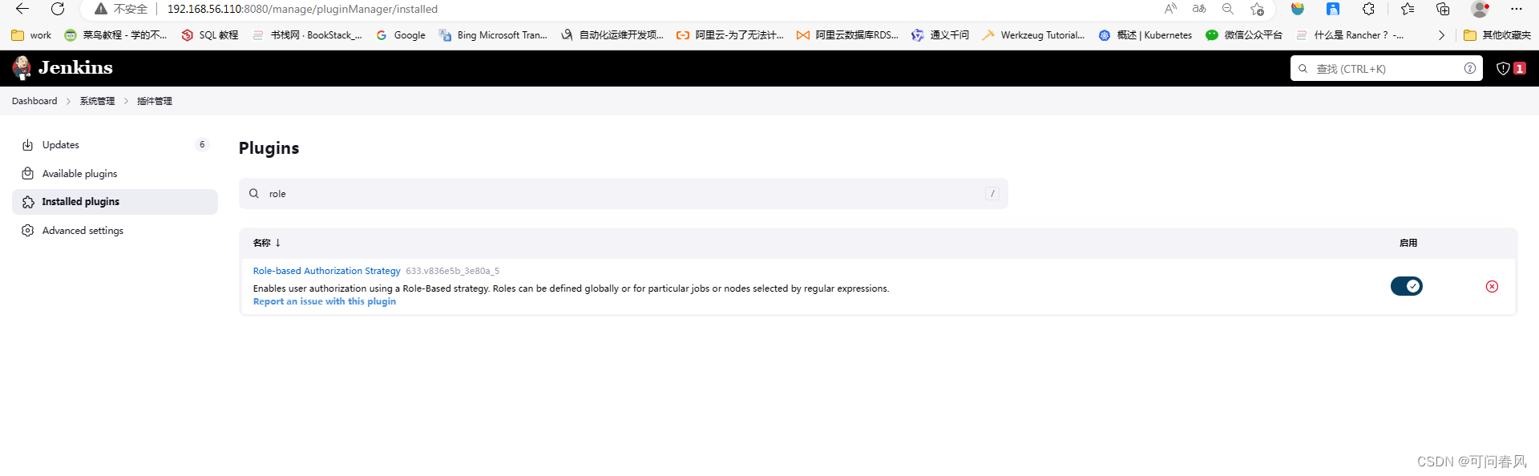Click the updates count badge 6
This screenshot has width=1539, height=476.
coord(202,145)
